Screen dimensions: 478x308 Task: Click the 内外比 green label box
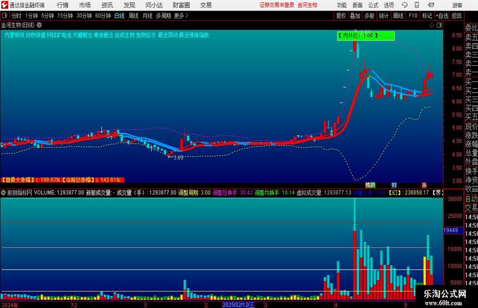(366, 36)
